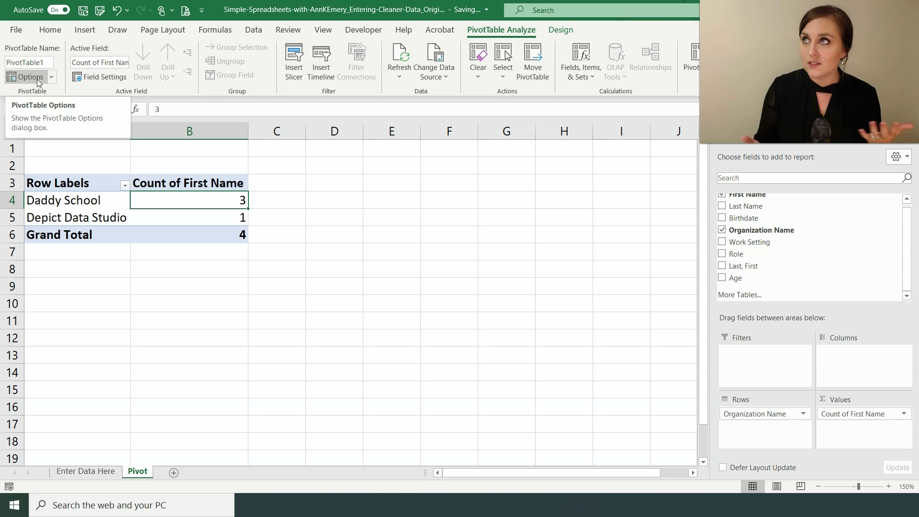Select the PivotTable Analyze tab
This screenshot has height=517, width=919.
point(501,30)
